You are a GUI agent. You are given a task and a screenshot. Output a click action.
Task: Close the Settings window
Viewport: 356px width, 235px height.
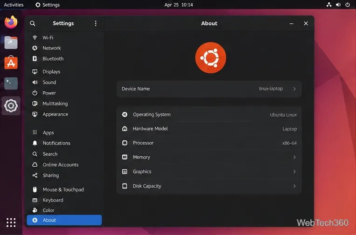[x=306, y=24]
